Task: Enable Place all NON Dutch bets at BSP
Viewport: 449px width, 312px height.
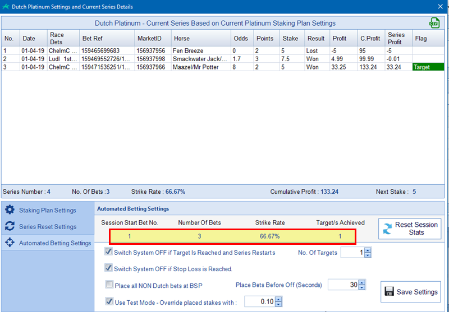Action: click(109, 285)
